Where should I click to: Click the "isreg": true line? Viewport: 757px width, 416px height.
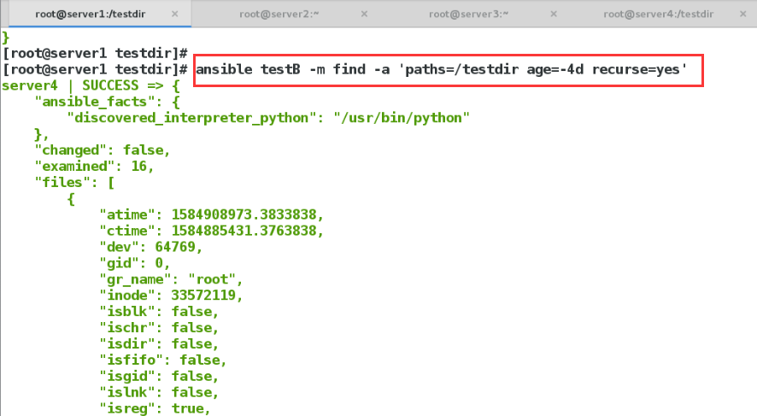(155, 409)
